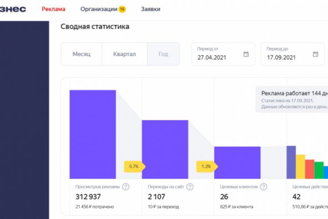This screenshot has height=219, width=328.
Task: Click the 1.2% conversion label
Action: pos(207,167)
